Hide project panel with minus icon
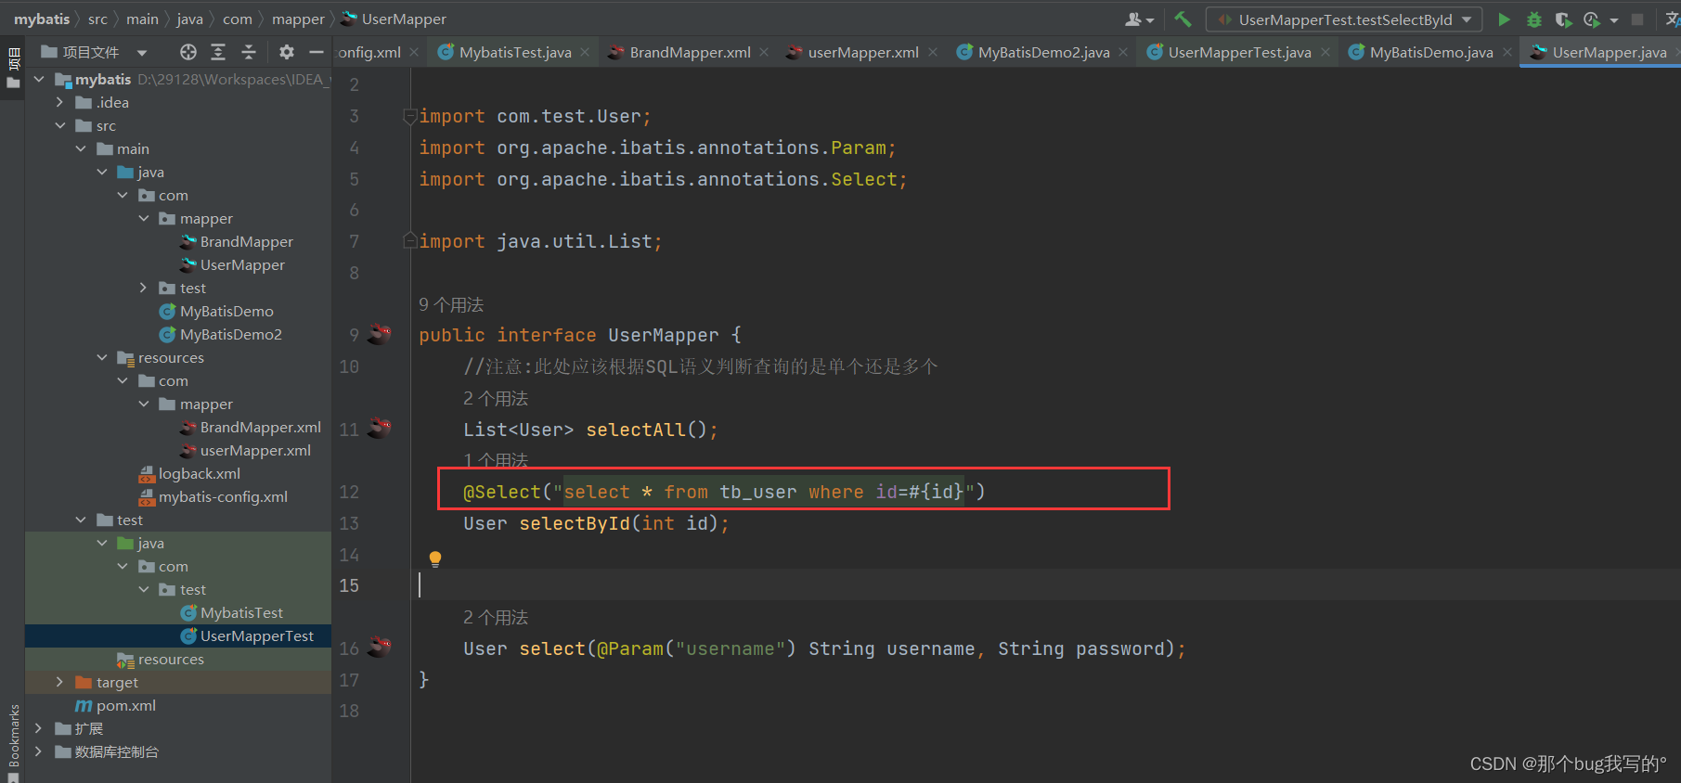The height and width of the screenshot is (783, 1681). coord(316,52)
